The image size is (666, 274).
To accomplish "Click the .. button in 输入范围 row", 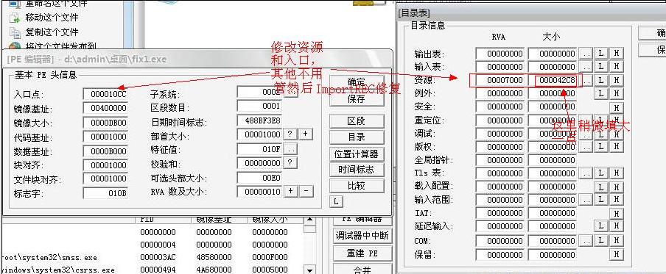I will [x=586, y=200].
